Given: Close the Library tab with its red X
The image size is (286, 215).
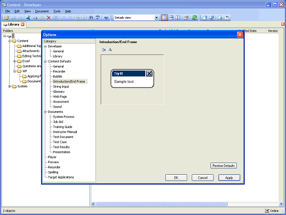Looking at the screenshot, I should (23, 24).
